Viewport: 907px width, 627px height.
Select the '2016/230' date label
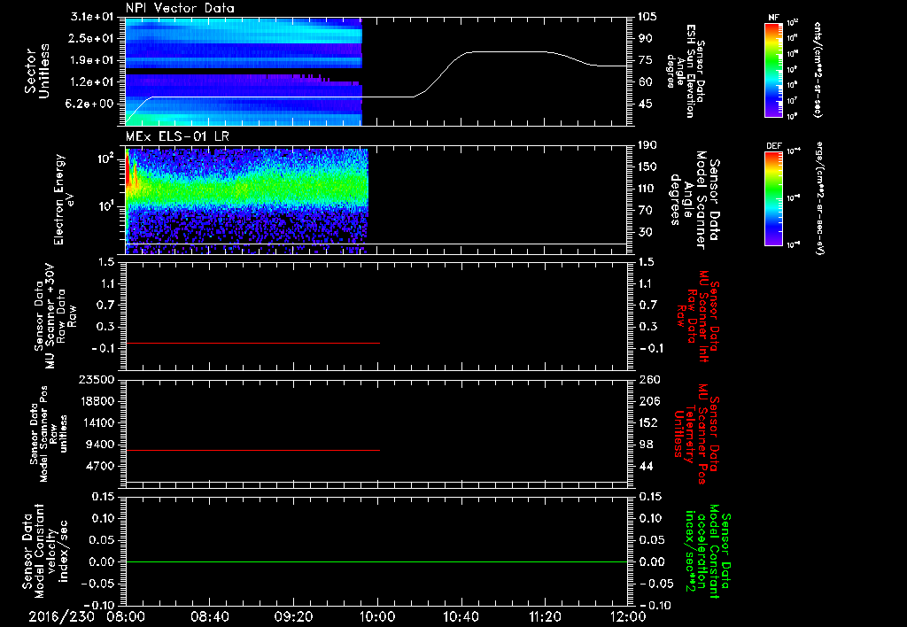(61, 616)
